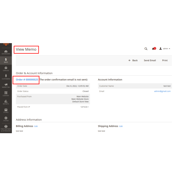Click the Back button
Image resolution: width=176 pixels, height=176 pixels.
click(x=133, y=60)
